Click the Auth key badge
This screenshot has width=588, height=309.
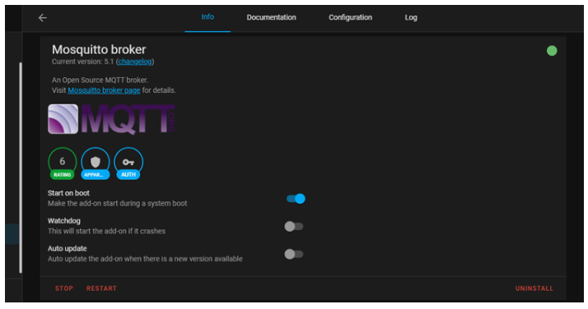click(x=128, y=164)
